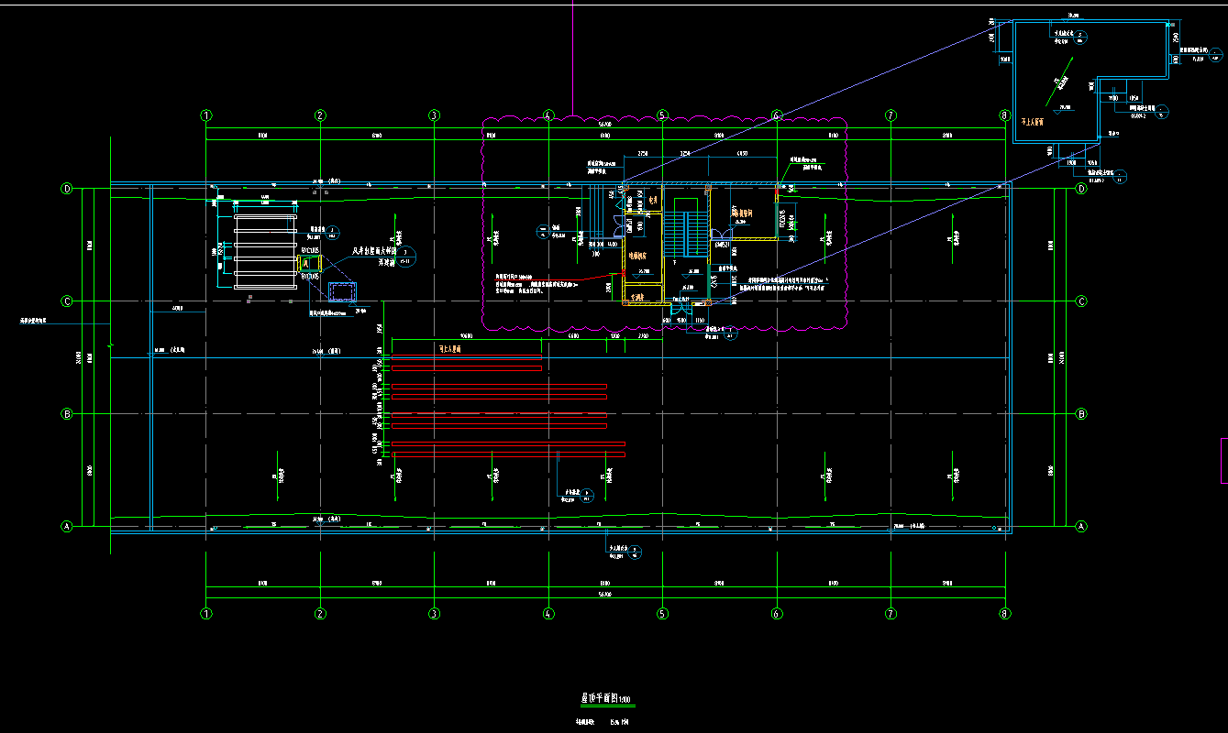The height and width of the screenshot is (733, 1228).
Task: Select the white ladder-shaped equipment rack
Action: [x=265, y=252]
